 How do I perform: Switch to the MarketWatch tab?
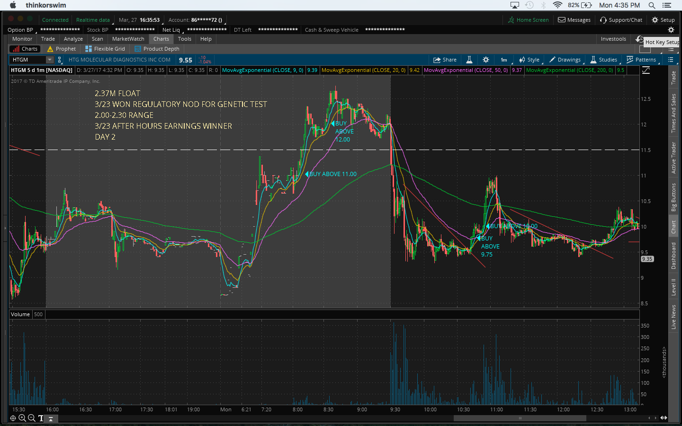coord(128,39)
